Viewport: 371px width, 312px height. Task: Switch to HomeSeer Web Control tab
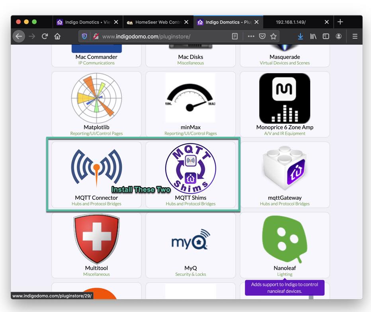click(158, 22)
